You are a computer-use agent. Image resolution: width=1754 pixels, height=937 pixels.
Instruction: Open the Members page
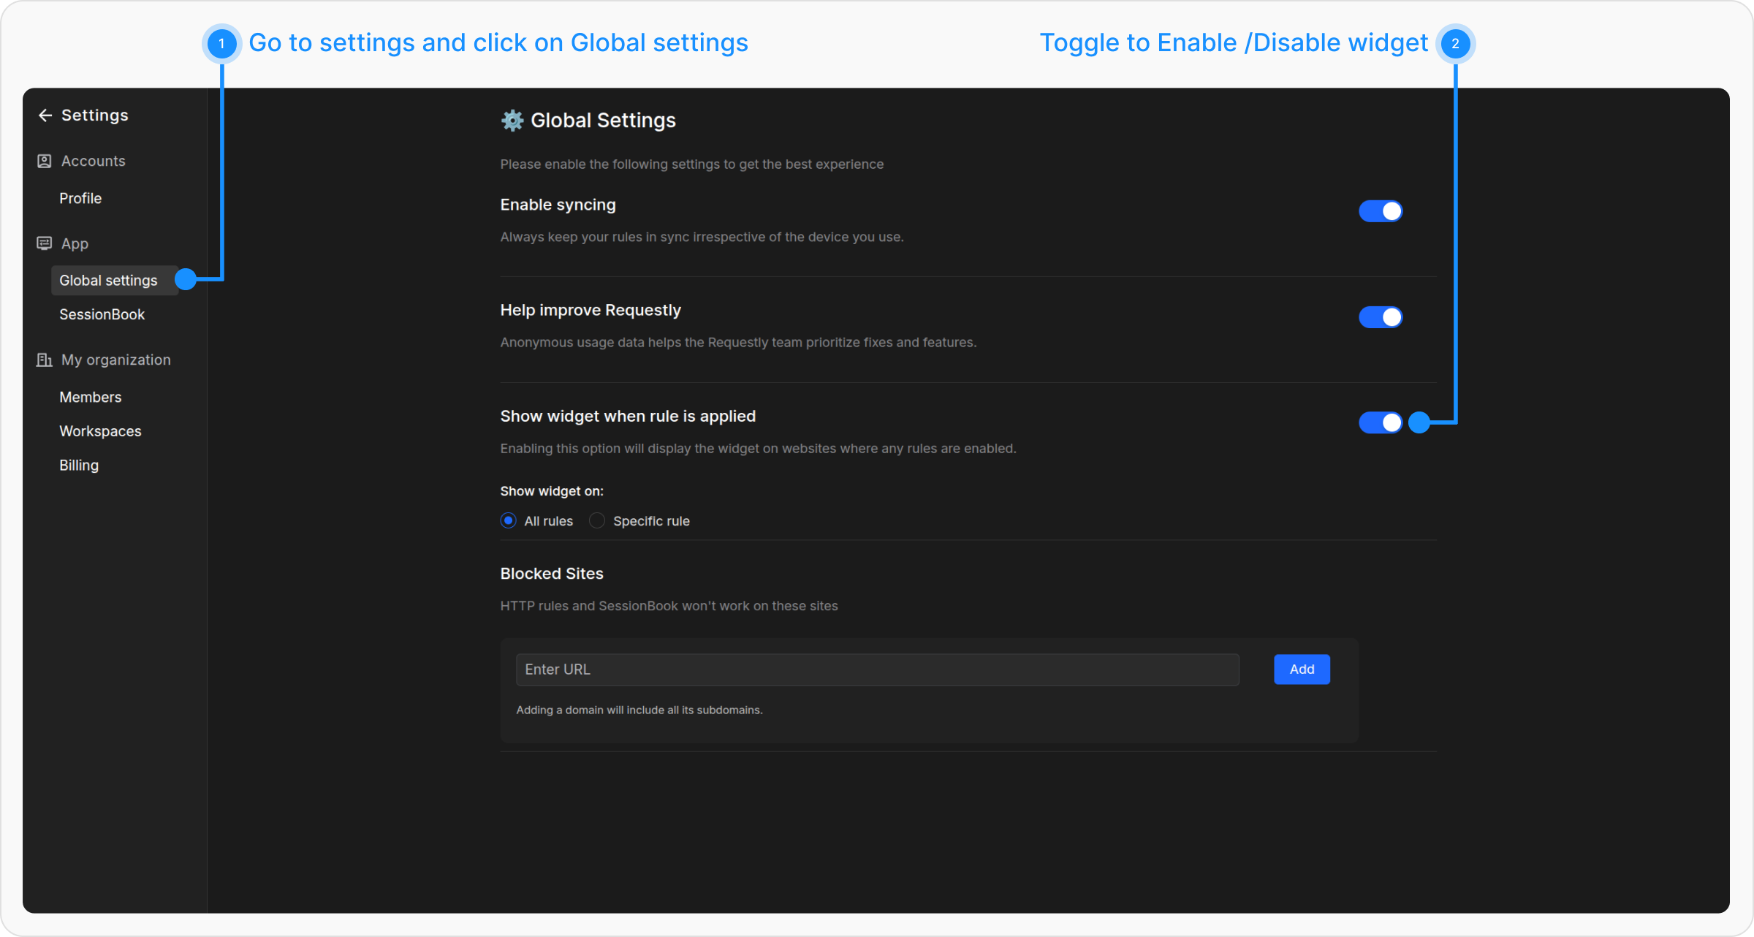(x=91, y=397)
